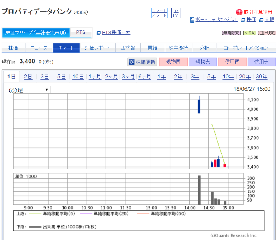
Task: Click the [NISA] label
Action: click(249, 33)
